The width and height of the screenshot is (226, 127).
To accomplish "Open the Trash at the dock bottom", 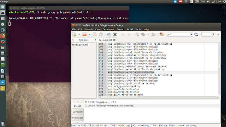I will pos(3,124).
